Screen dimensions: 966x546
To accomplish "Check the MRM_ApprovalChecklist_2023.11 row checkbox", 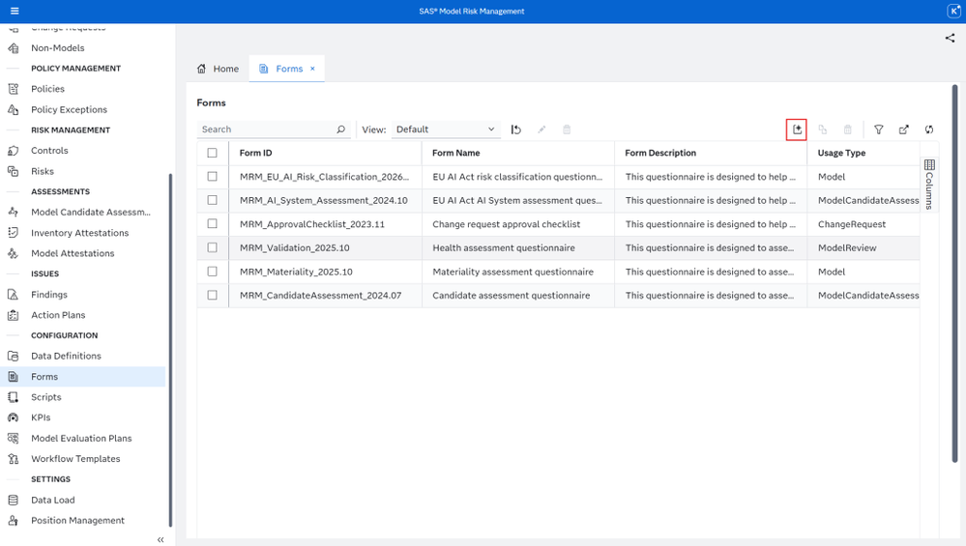I will point(212,224).
